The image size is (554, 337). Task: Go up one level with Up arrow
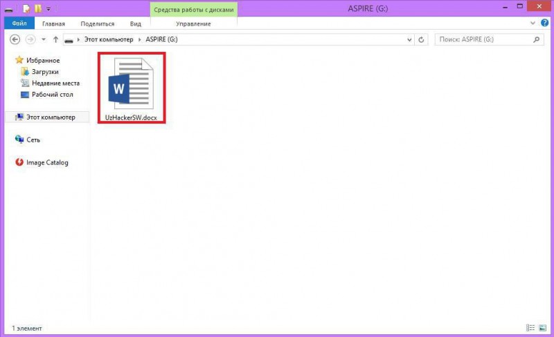pos(55,39)
